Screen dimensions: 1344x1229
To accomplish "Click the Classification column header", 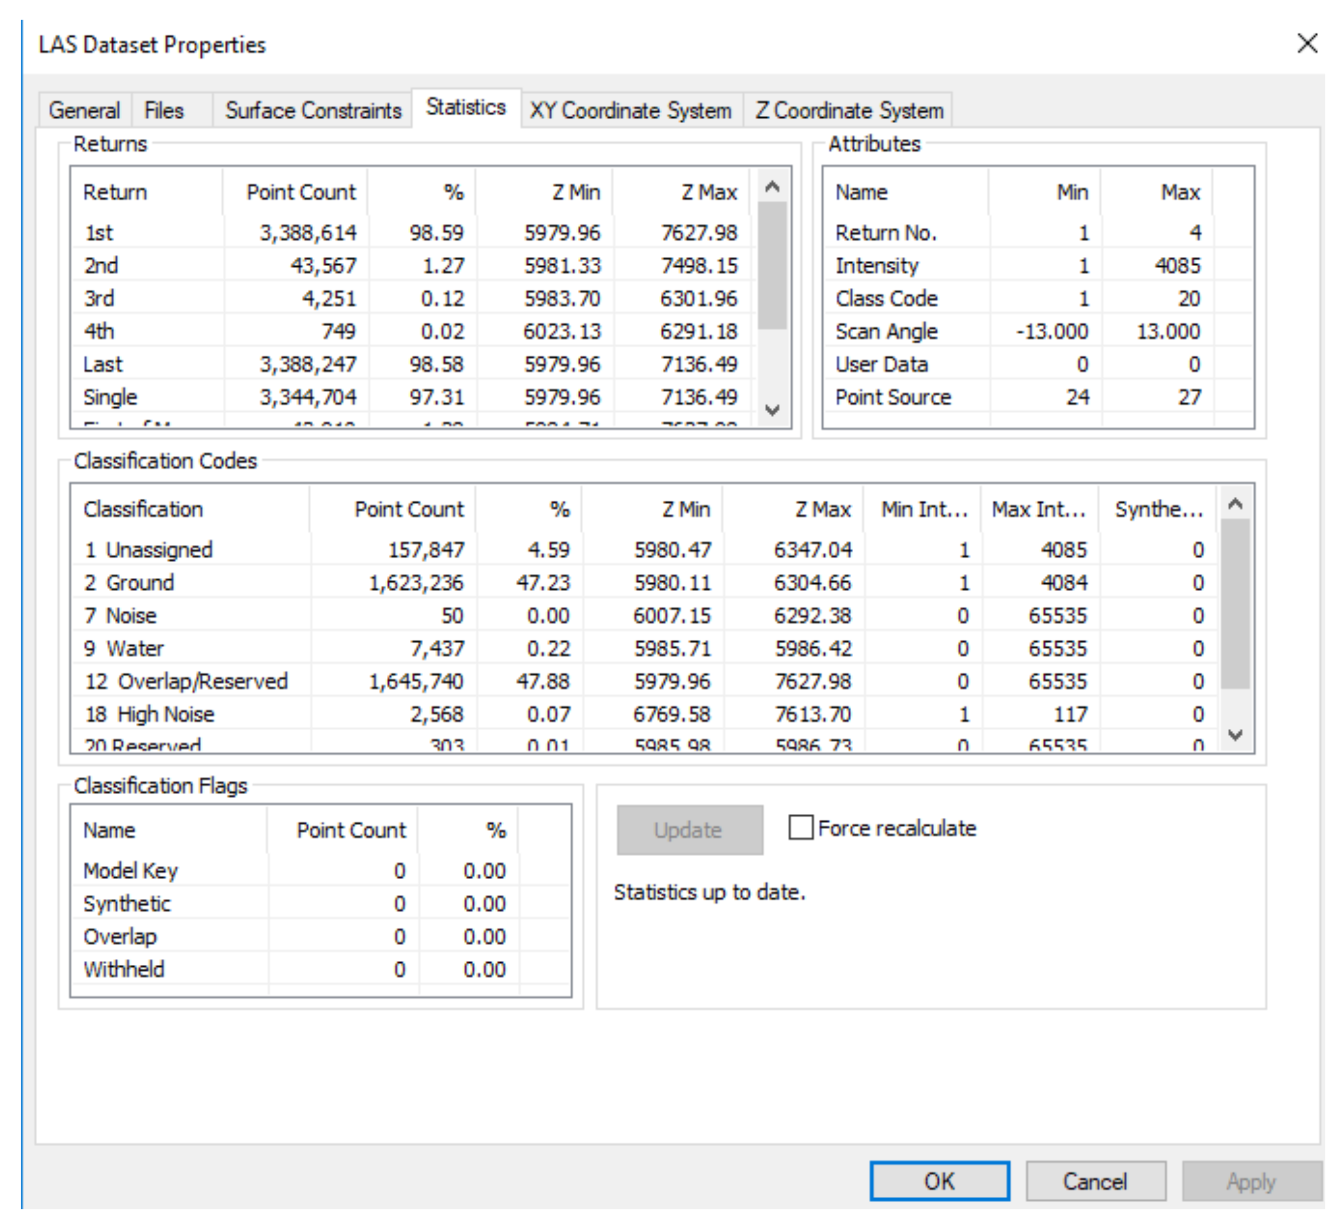I will click(x=143, y=509).
